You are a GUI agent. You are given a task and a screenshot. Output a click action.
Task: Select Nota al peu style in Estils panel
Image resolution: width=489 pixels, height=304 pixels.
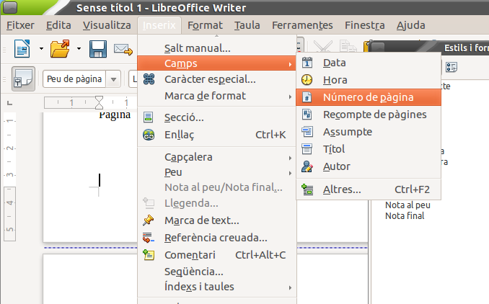[407, 205]
